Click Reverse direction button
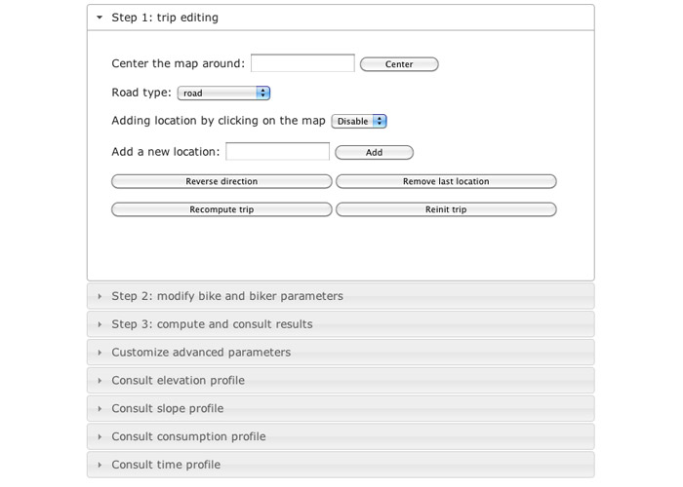Screen dimensions: 683x487 (221, 181)
